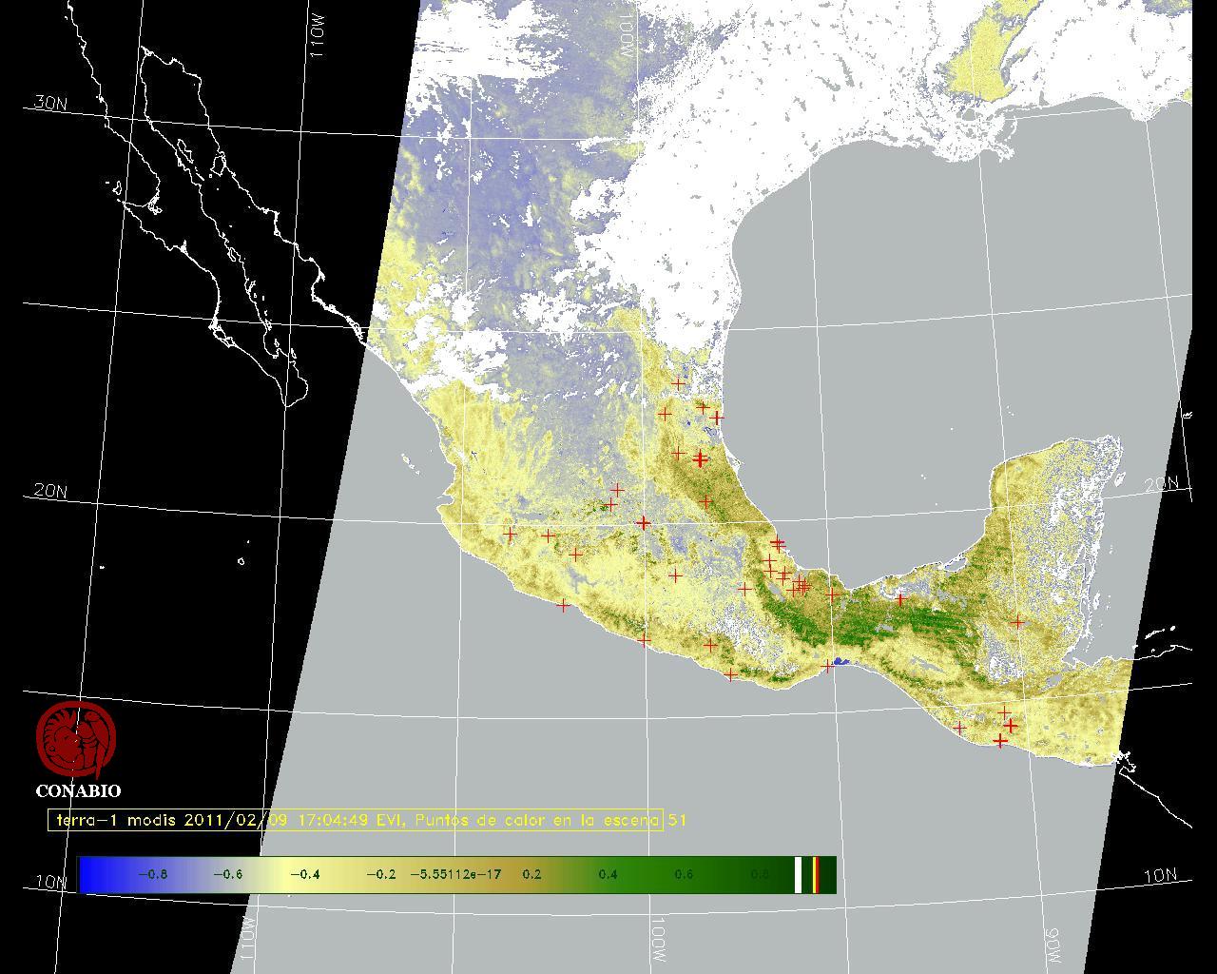
Task: Click the CONABIO text under the logo
Action: [x=78, y=791]
